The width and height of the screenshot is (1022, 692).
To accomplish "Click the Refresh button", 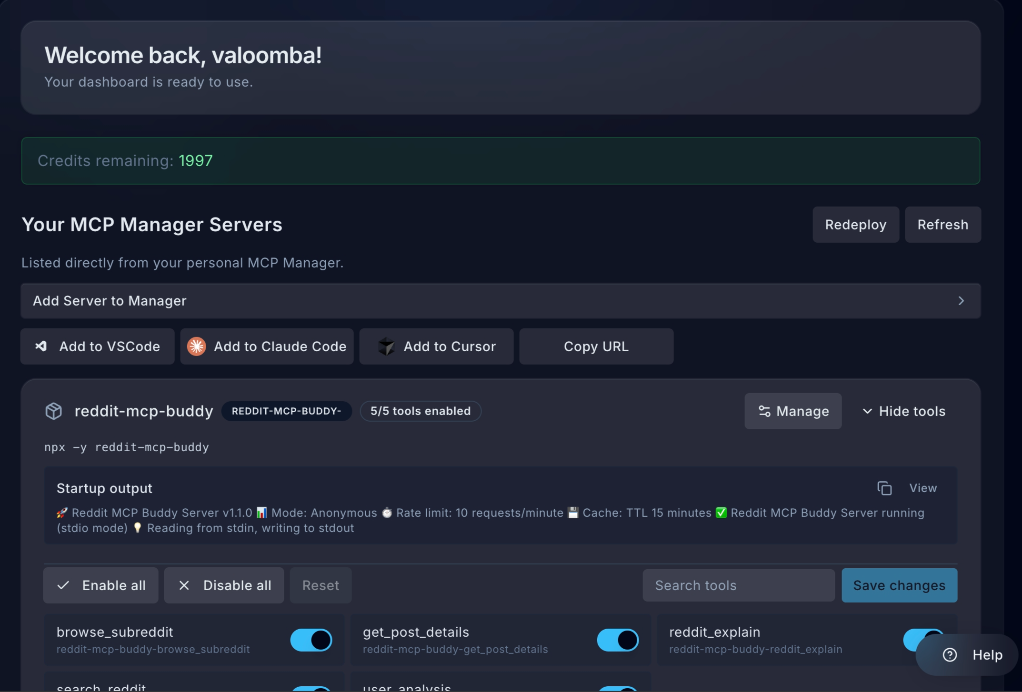I will coord(943,224).
